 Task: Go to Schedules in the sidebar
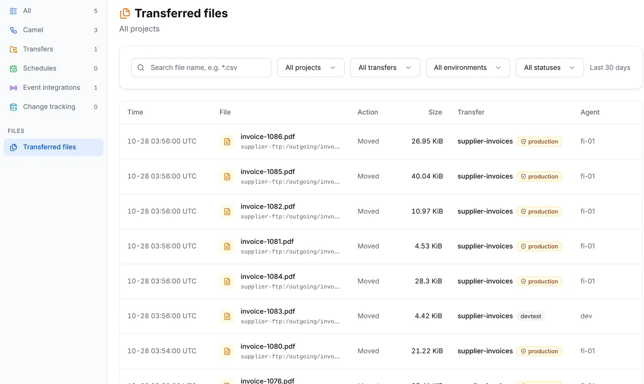click(x=53, y=68)
